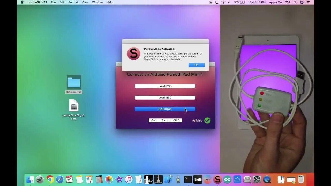Click the Load iBEC button

coord(165,98)
